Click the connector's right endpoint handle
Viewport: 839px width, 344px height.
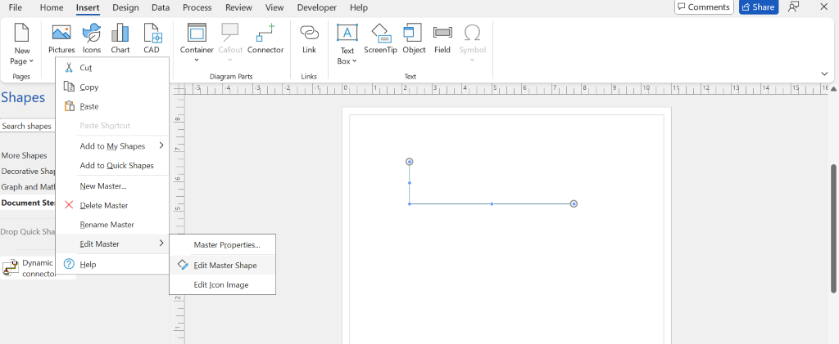pyautogui.click(x=574, y=203)
